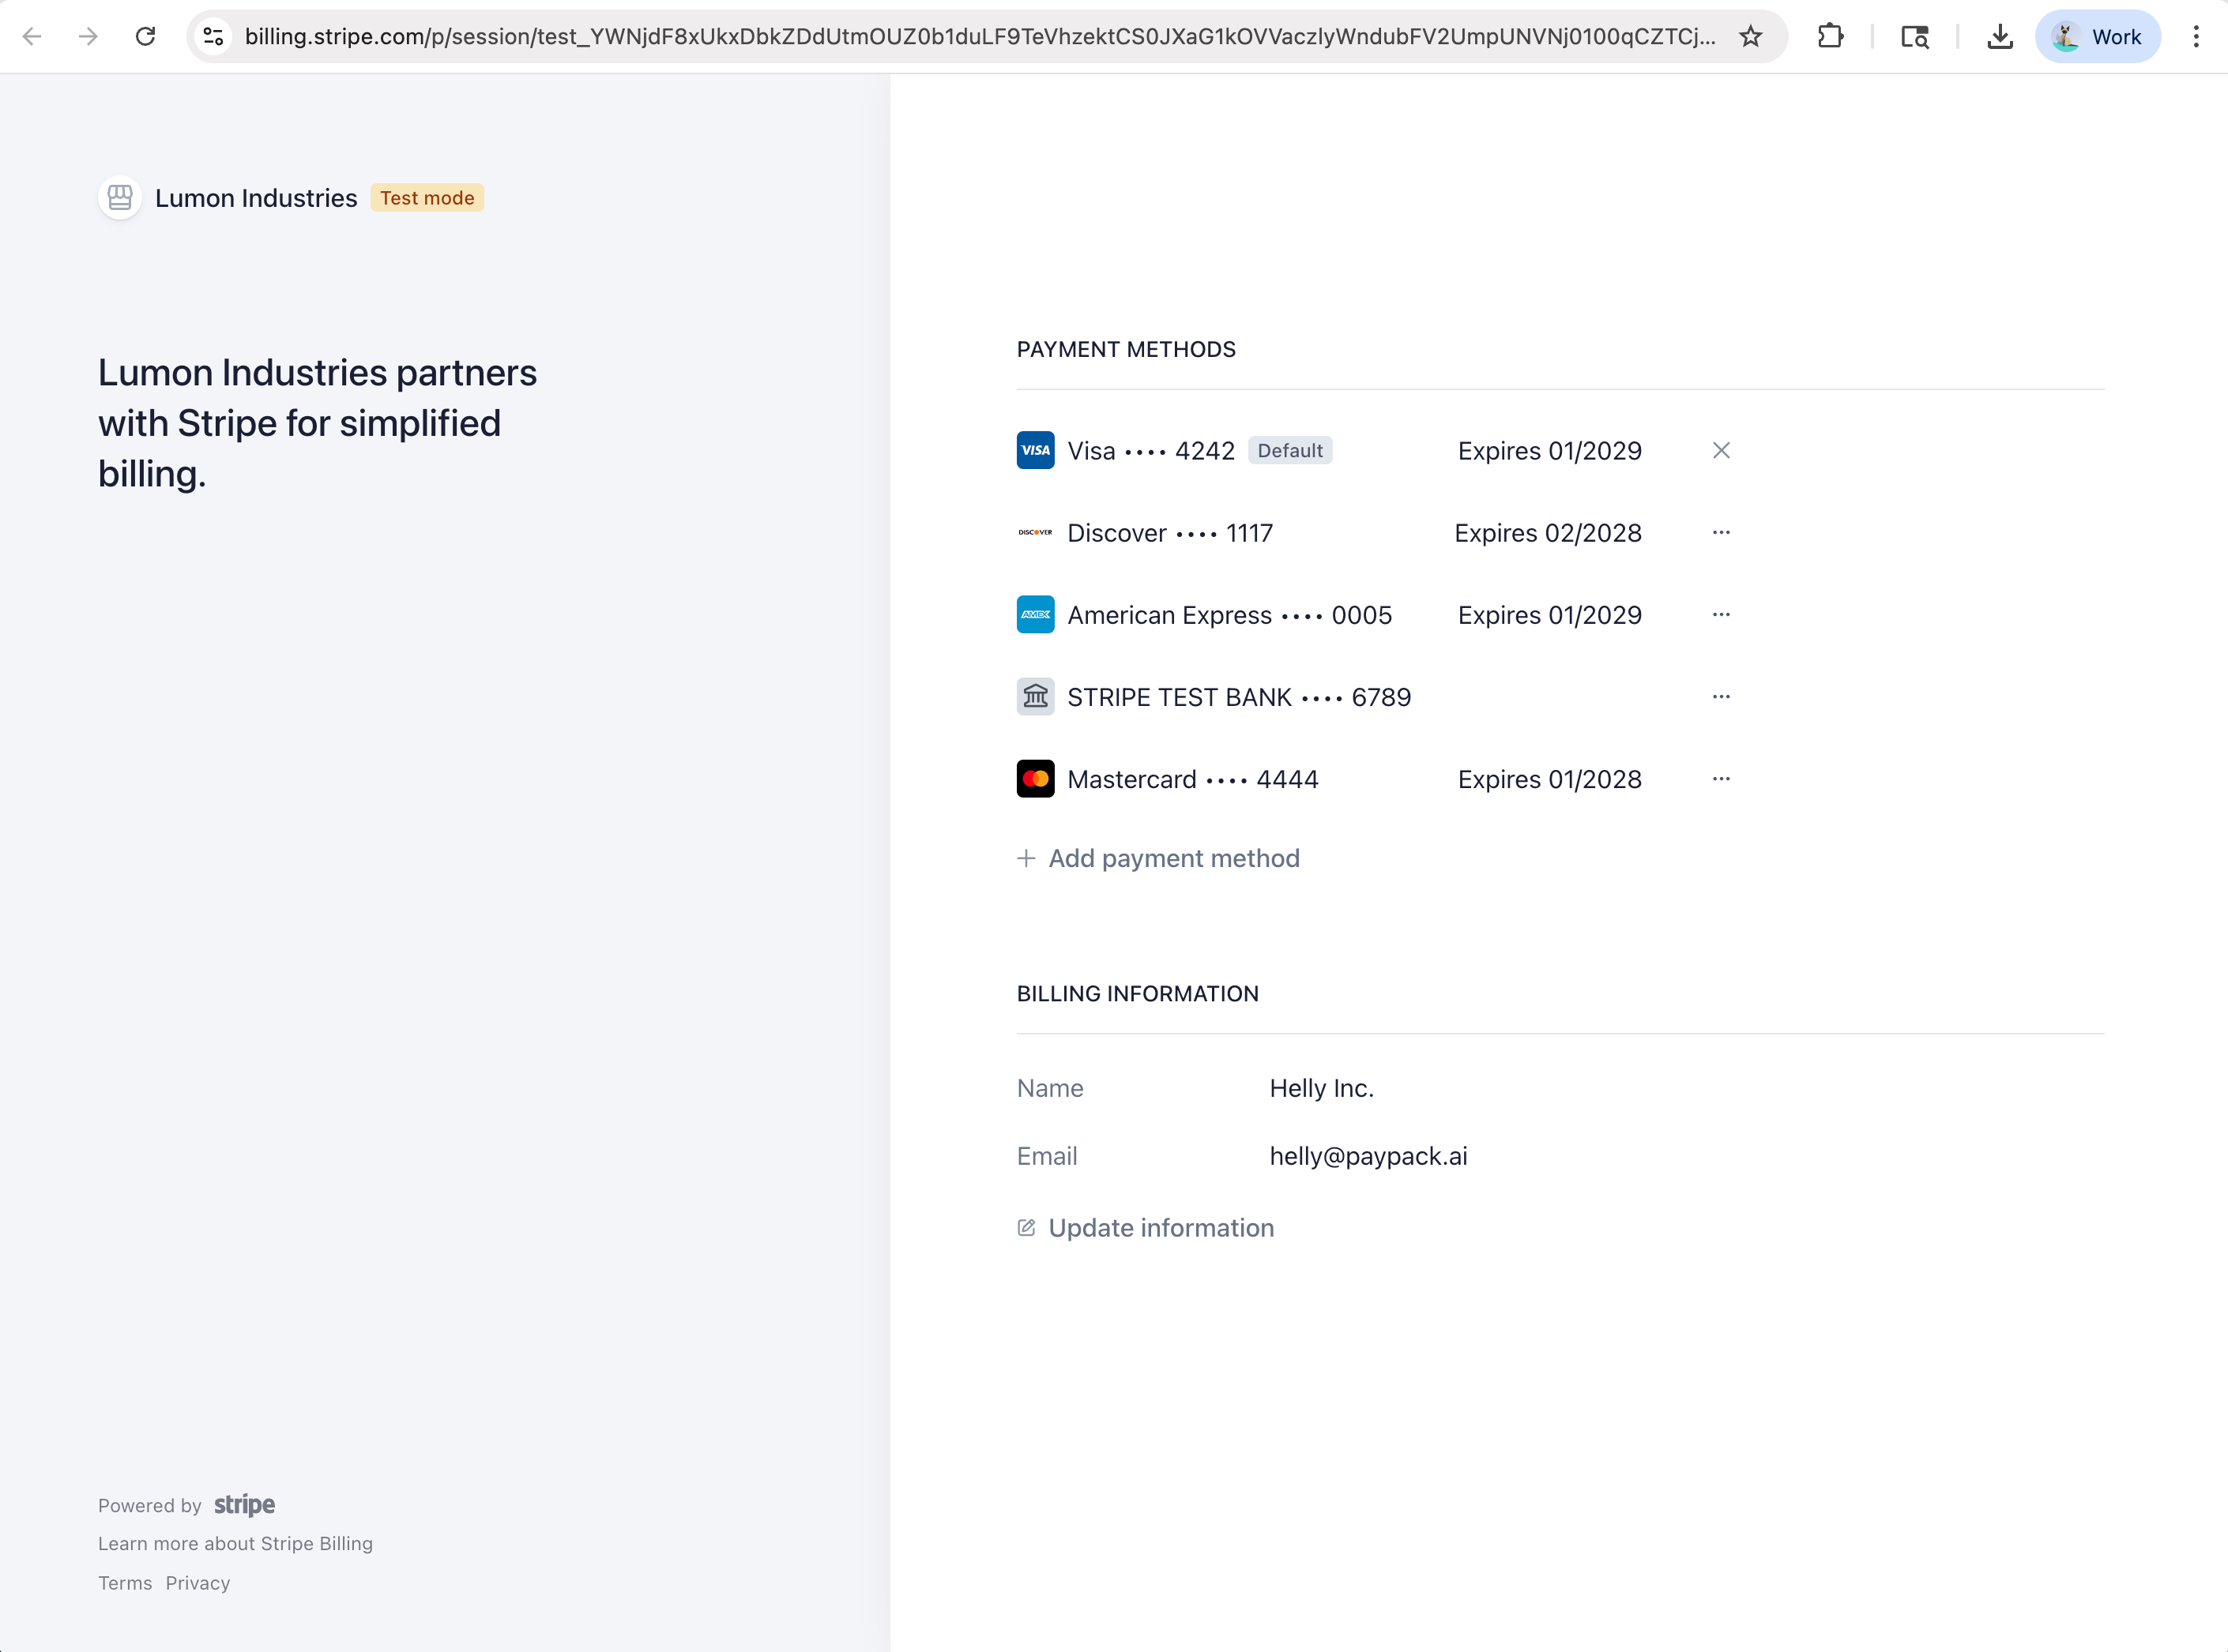The width and height of the screenshot is (2228, 1652).
Task: Click the plus icon for adding payment method
Action: point(1026,858)
